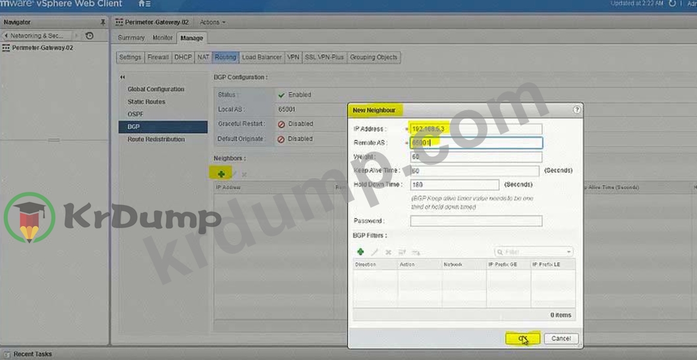Select Perimeter-Gateway-02 in the Navigator

(x=42, y=47)
